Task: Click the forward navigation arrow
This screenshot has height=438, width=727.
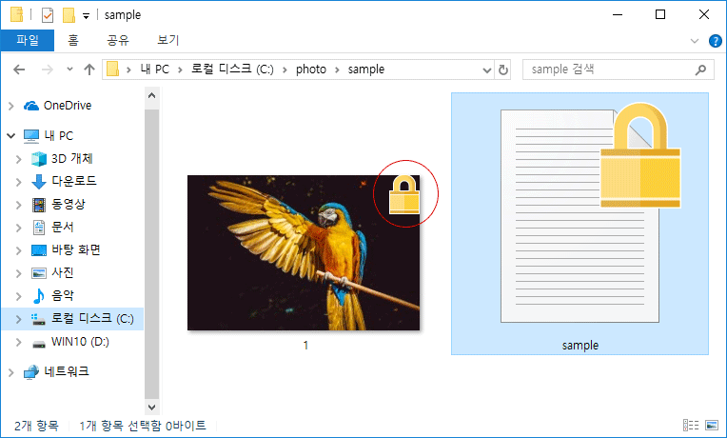Action: pyautogui.click(x=48, y=70)
